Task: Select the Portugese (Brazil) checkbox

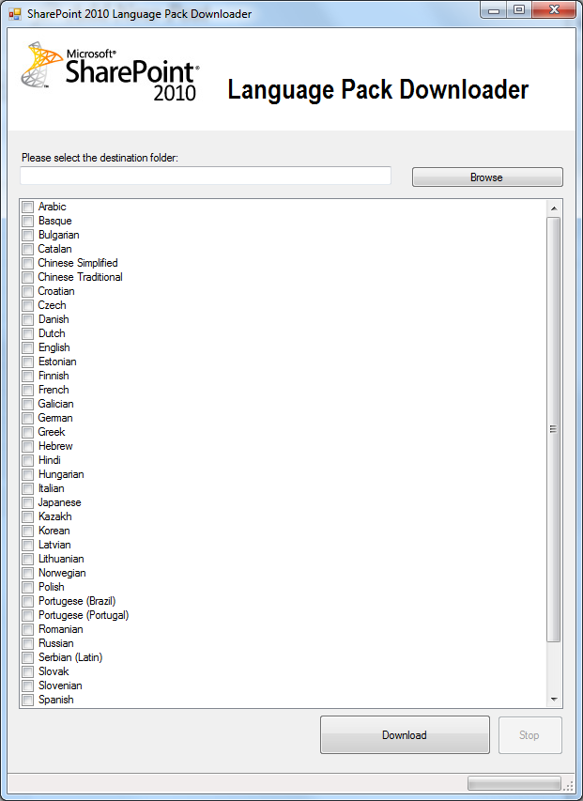Action: 28,601
